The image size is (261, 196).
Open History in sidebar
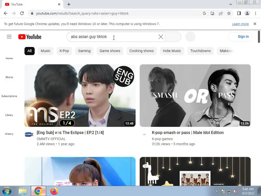(x=9, y=134)
